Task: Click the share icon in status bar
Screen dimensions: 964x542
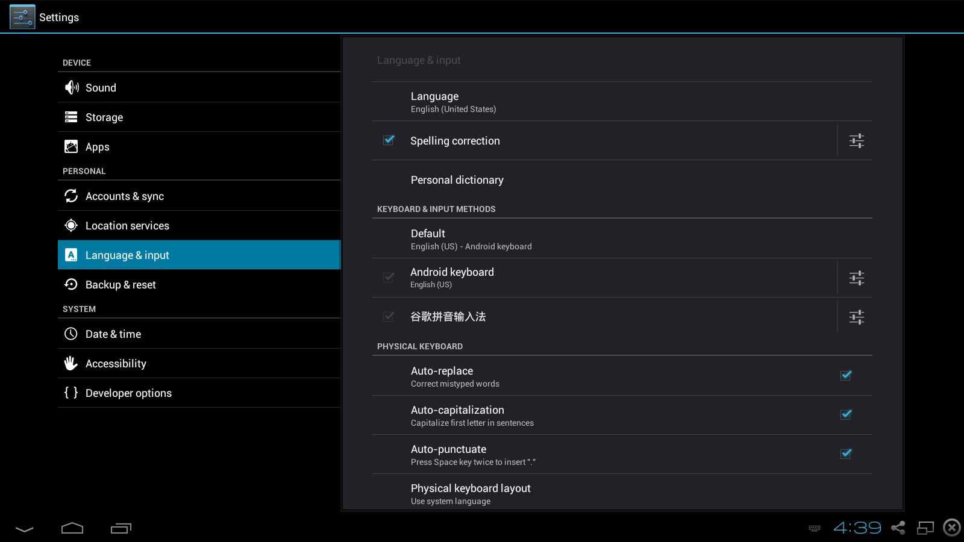Action: pyautogui.click(x=898, y=528)
